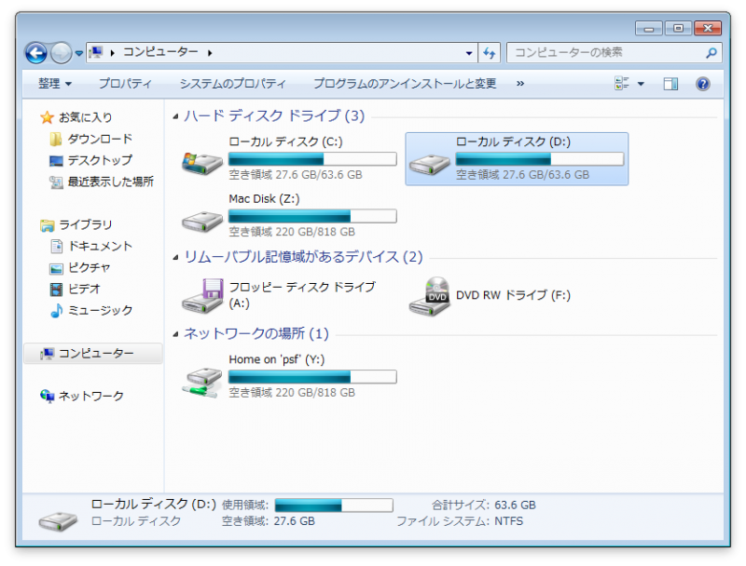746x566 pixels.
Task: Click the Forward navigation arrow button
Action: click(61, 53)
